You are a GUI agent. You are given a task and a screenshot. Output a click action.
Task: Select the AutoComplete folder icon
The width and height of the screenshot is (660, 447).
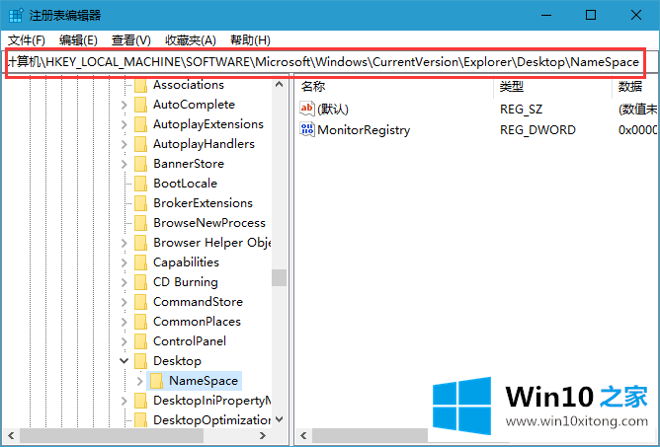pyautogui.click(x=140, y=105)
